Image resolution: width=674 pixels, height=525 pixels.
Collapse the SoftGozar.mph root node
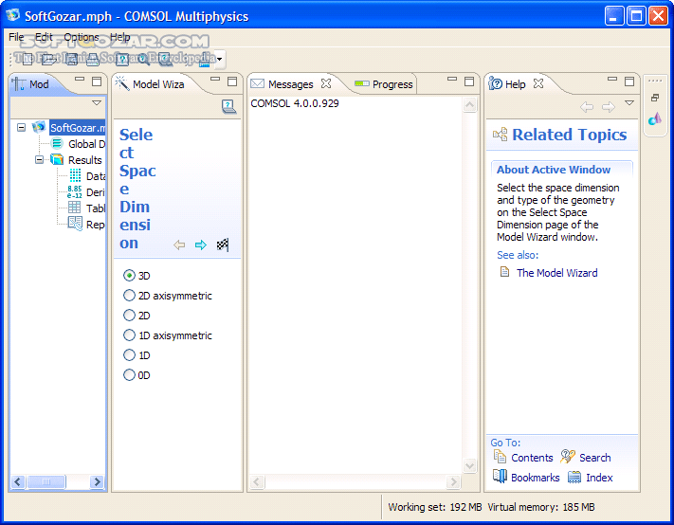(22, 128)
